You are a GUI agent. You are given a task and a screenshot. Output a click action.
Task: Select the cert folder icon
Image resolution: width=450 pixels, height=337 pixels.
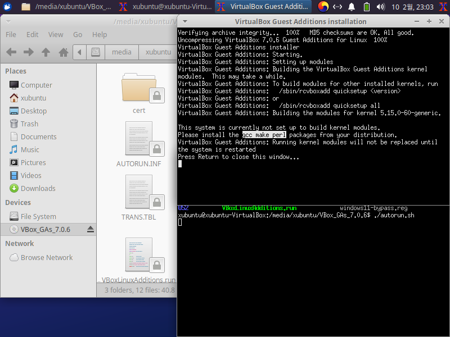139,88
